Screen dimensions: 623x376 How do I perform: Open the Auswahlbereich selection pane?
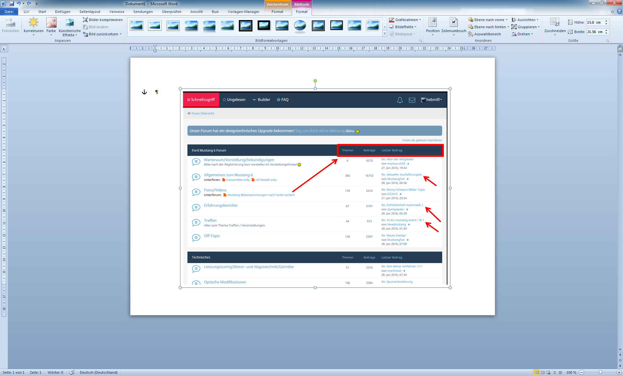click(x=485, y=34)
